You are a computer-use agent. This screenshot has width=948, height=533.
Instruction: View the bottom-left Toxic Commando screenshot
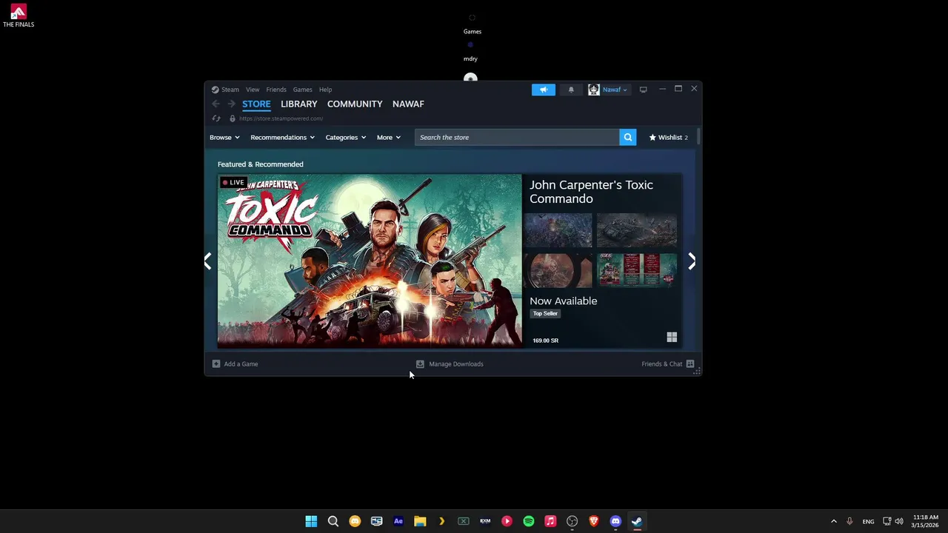[x=558, y=271]
